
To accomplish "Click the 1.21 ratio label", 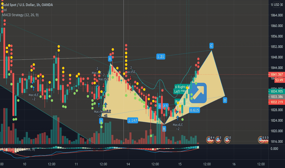I will (161, 57).
